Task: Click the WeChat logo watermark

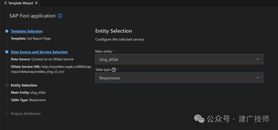Action: (x=199, y=118)
